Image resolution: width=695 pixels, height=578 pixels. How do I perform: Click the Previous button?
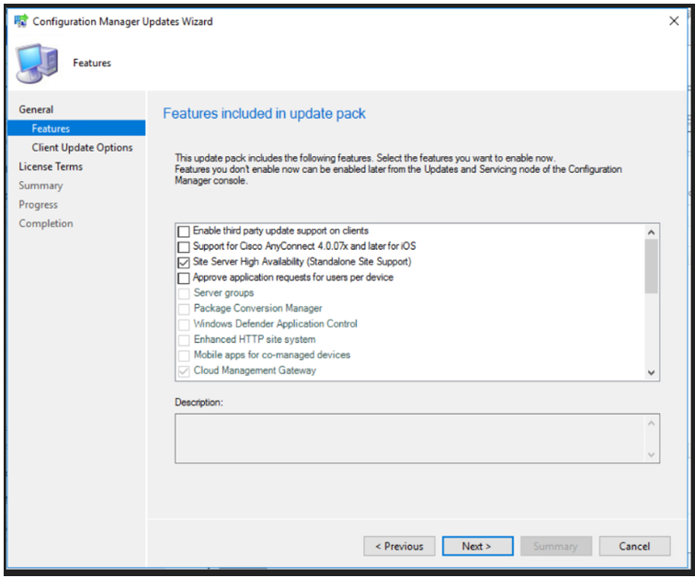pos(399,546)
